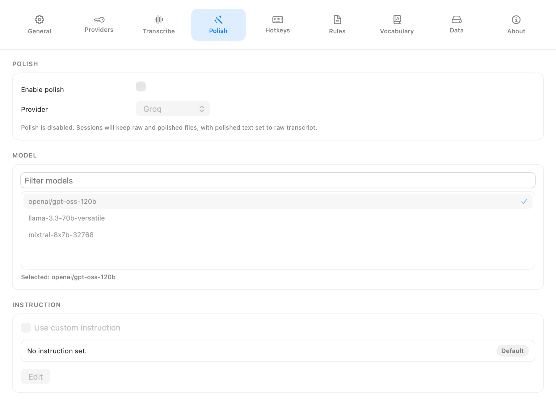Open the Vocabulary book icon

click(397, 20)
